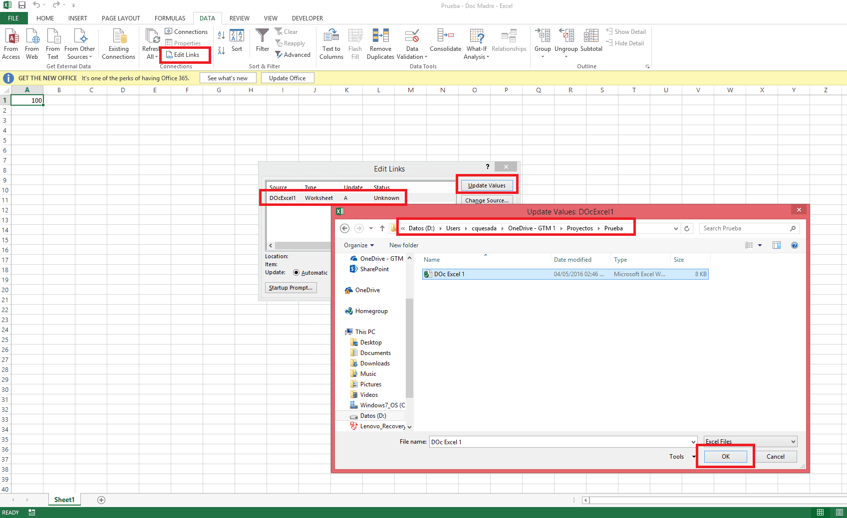Cancel the Update Values dialog
Screen dimensions: 847x518
coord(775,457)
